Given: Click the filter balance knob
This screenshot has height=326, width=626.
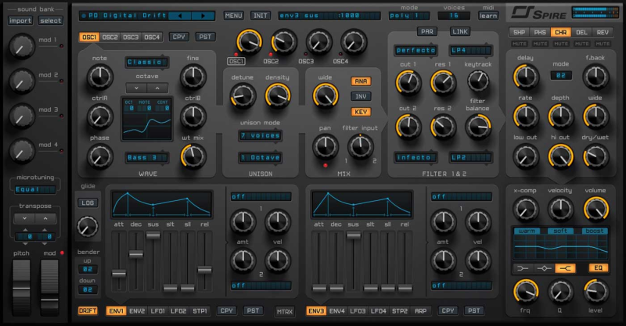Looking at the screenshot, I should (478, 127).
